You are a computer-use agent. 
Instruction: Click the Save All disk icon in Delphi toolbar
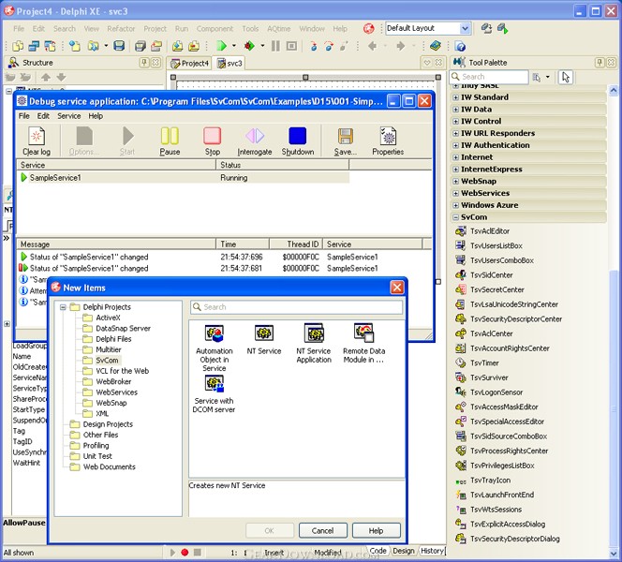click(x=140, y=46)
